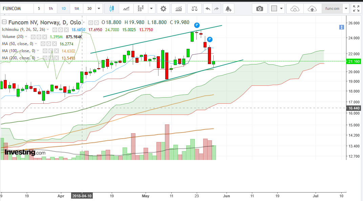The image size is (363, 201).
Task: Click the blue P marker near the 26.000 level
Action: pos(197,25)
